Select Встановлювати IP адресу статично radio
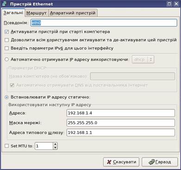 coord(6,97)
